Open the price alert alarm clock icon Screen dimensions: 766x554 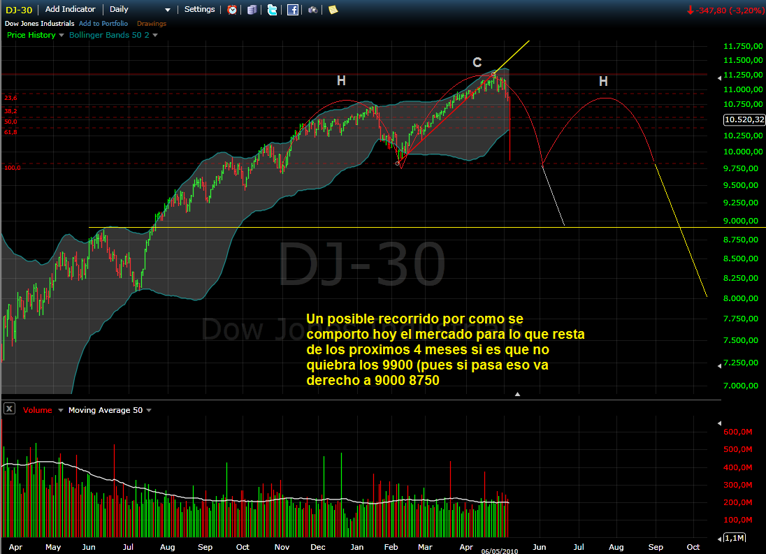[x=232, y=10]
